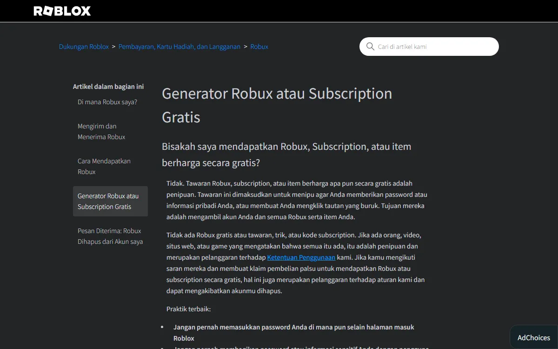Click the paragraph starting 'Tidak ada Robux gratis'
Screen dimensions: 558x349
tap(295, 263)
